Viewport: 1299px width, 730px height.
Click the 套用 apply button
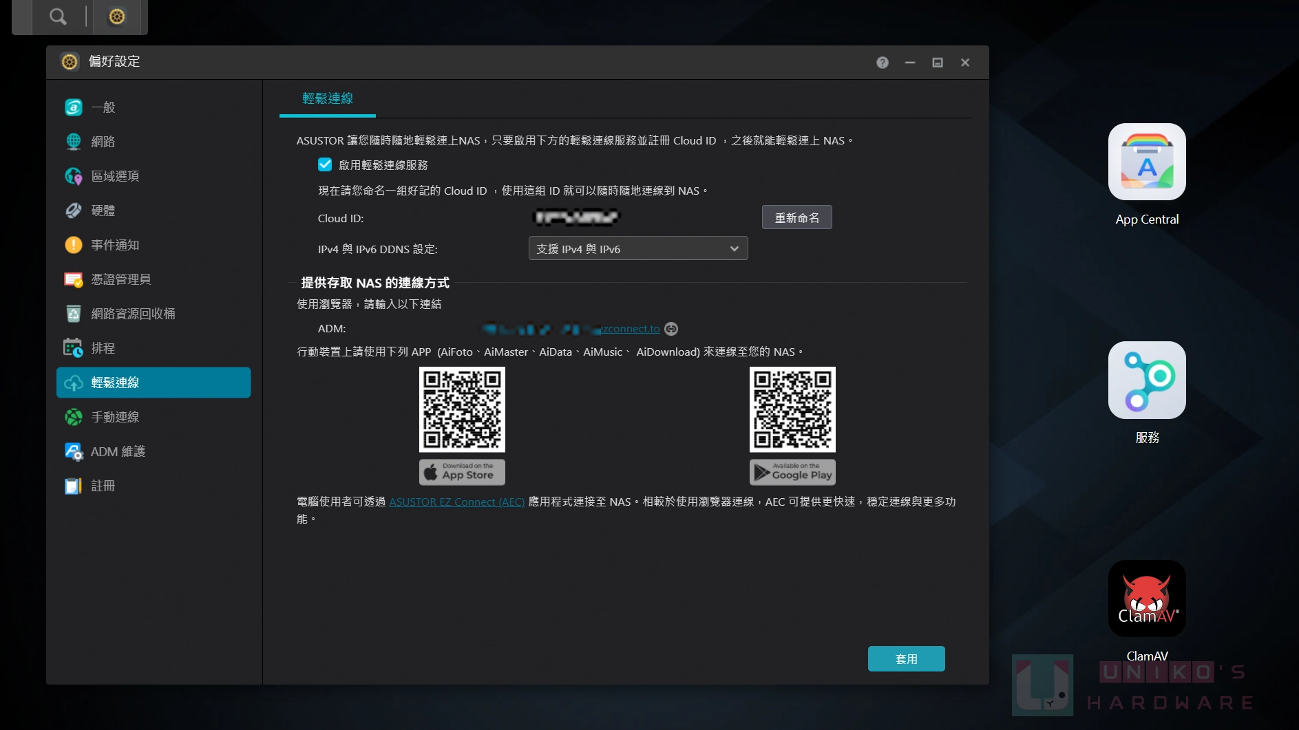pos(907,659)
